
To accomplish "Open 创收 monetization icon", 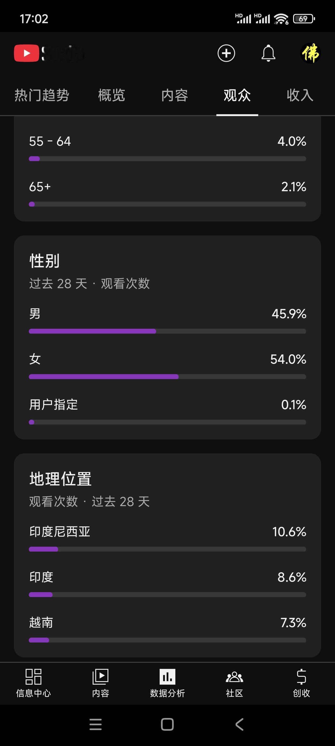I will pyautogui.click(x=301, y=683).
